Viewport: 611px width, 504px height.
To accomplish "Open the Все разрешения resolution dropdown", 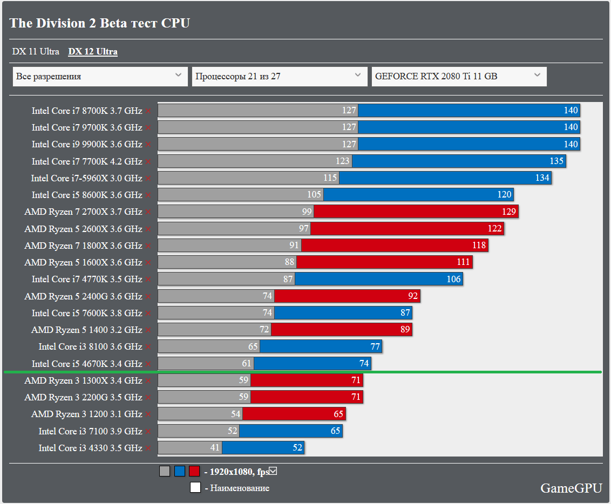I will [100, 76].
